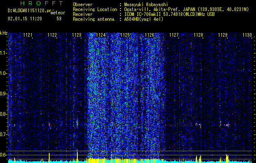Select the 1123 time marker
Screen dimensions: 256x163
(x=77, y=35)
